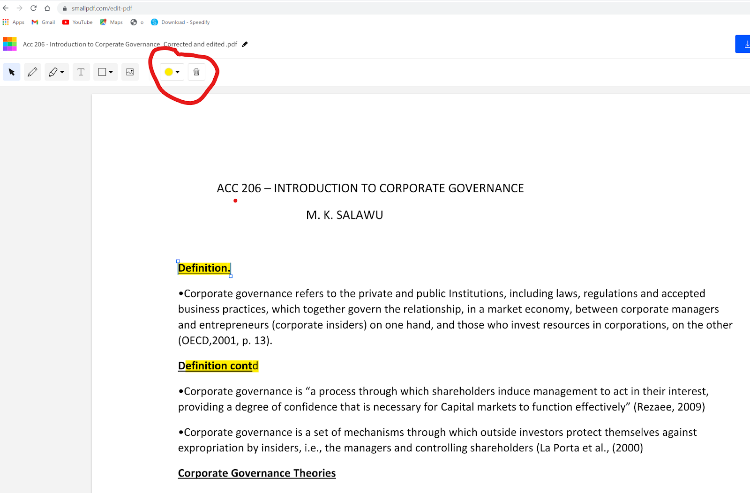Select the pencil freehand drawing tool
This screenshot has width=750, height=493.
(x=32, y=72)
